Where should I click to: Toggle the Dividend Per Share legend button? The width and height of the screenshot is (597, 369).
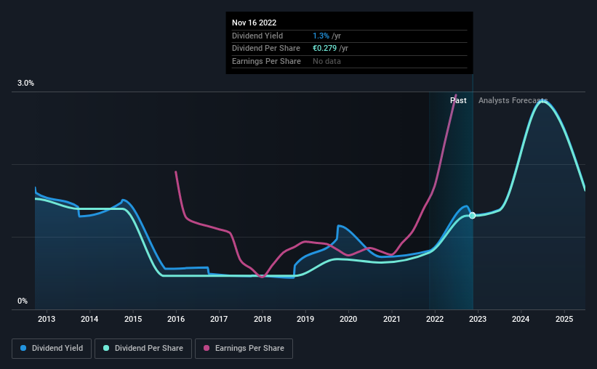click(143, 349)
